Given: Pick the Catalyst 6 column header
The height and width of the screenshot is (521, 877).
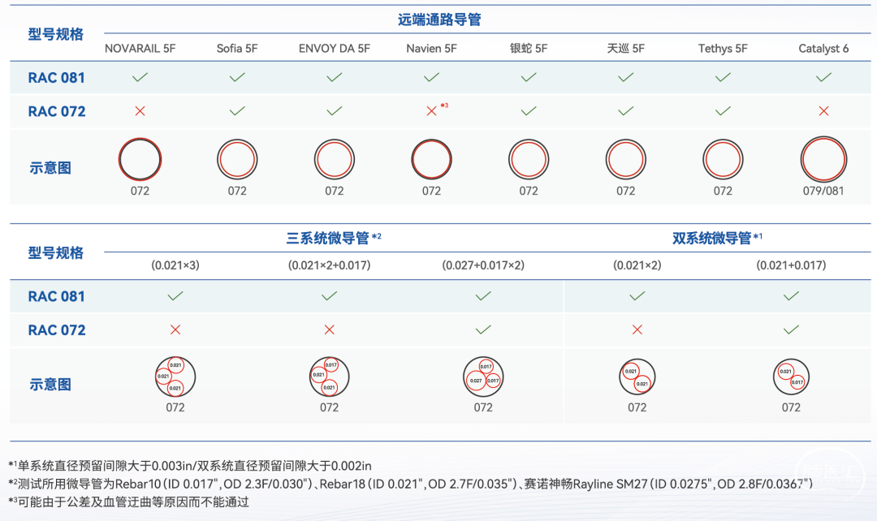Looking at the screenshot, I should [x=823, y=49].
